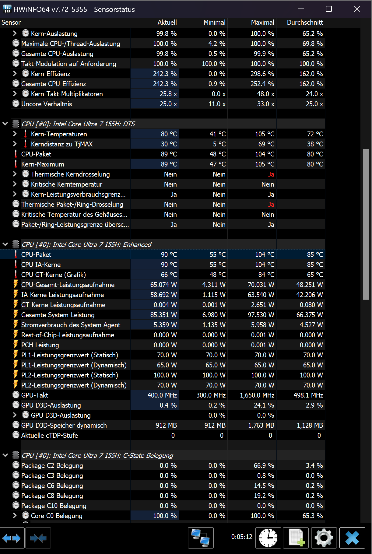Click the collapse arrows toolbar button
Viewport: 372px width, 554px height.
(x=38, y=538)
